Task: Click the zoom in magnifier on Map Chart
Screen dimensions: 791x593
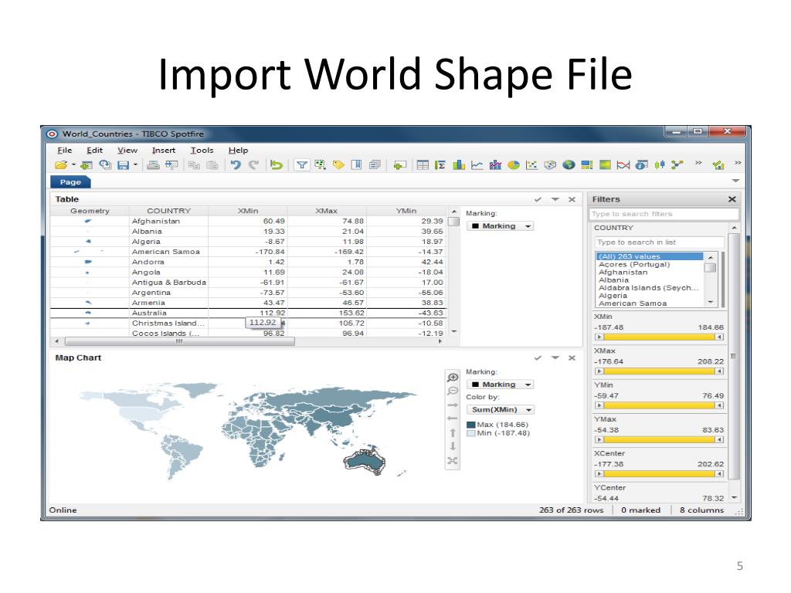Action: coord(453,378)
